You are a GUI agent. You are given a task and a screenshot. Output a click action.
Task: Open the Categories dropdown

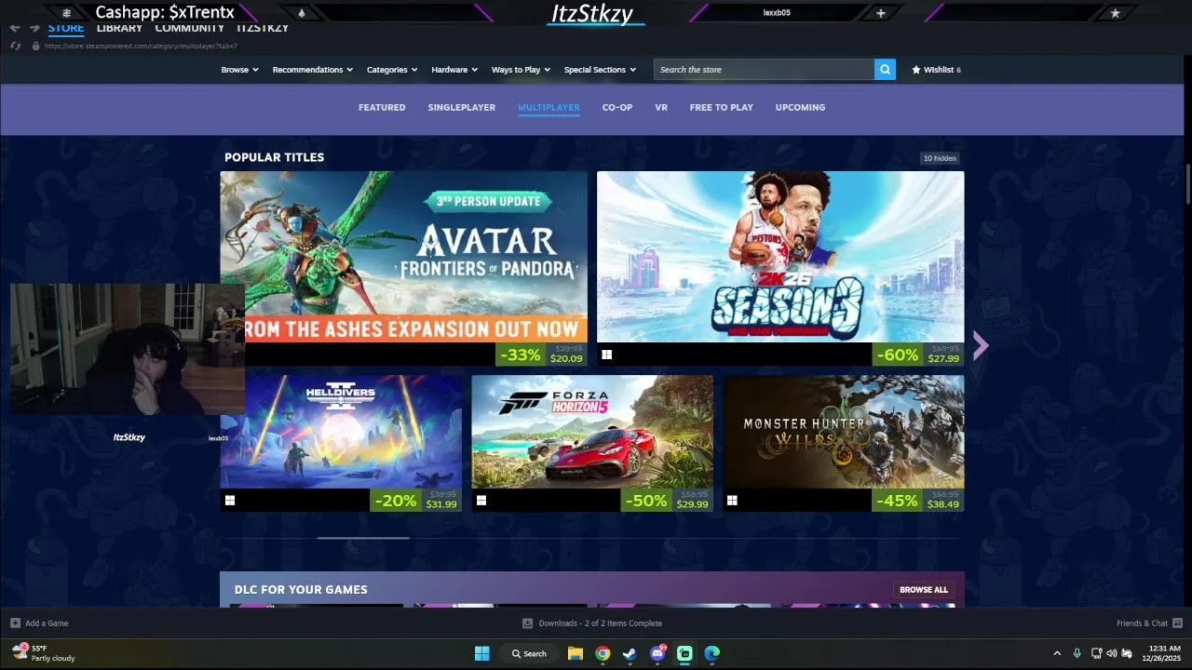point(391,70)
